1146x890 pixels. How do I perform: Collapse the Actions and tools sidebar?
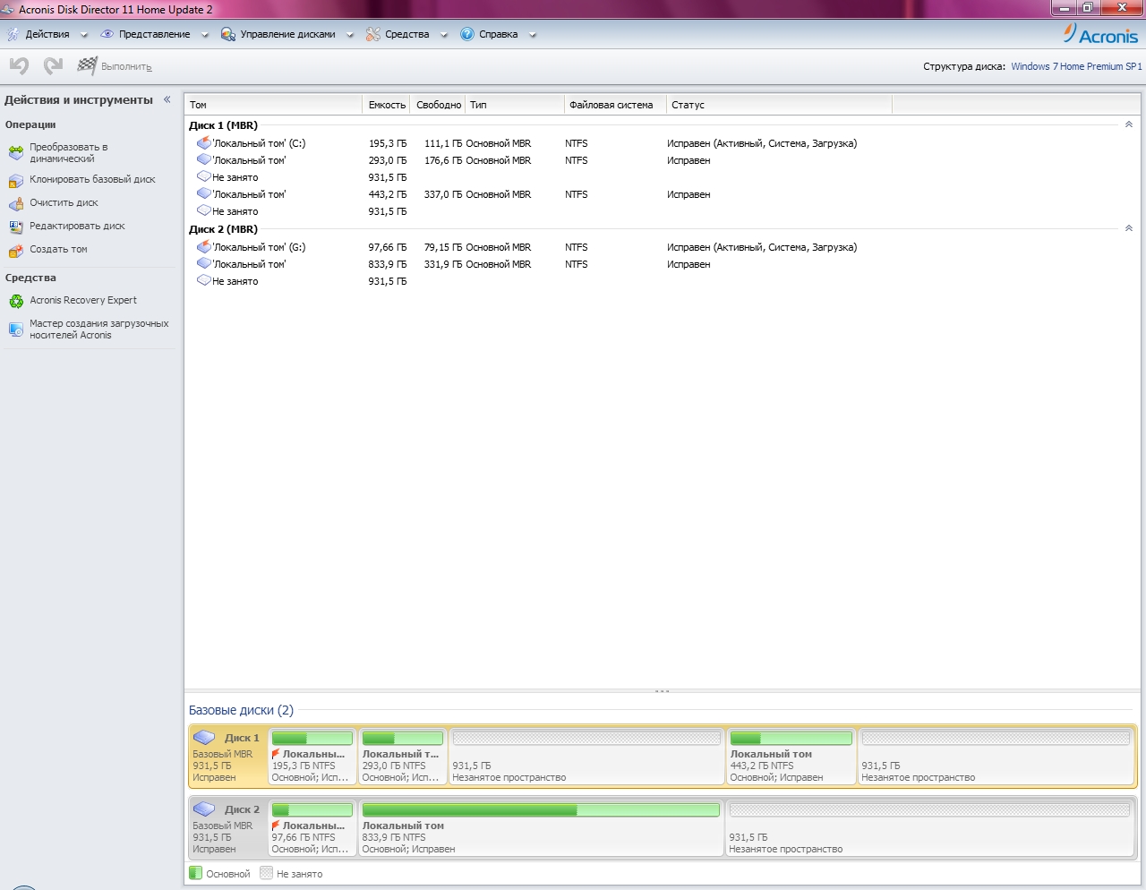click(x=167, y=99)
